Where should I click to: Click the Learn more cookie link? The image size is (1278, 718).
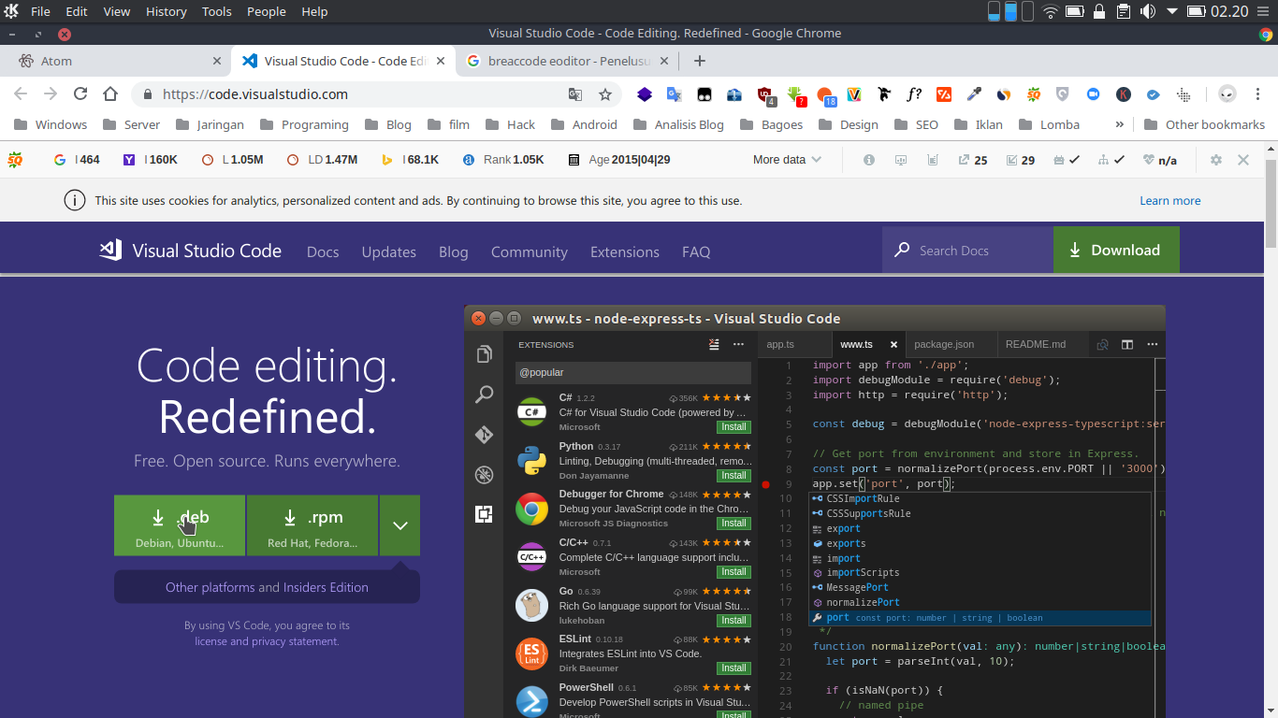point(1169,200)
